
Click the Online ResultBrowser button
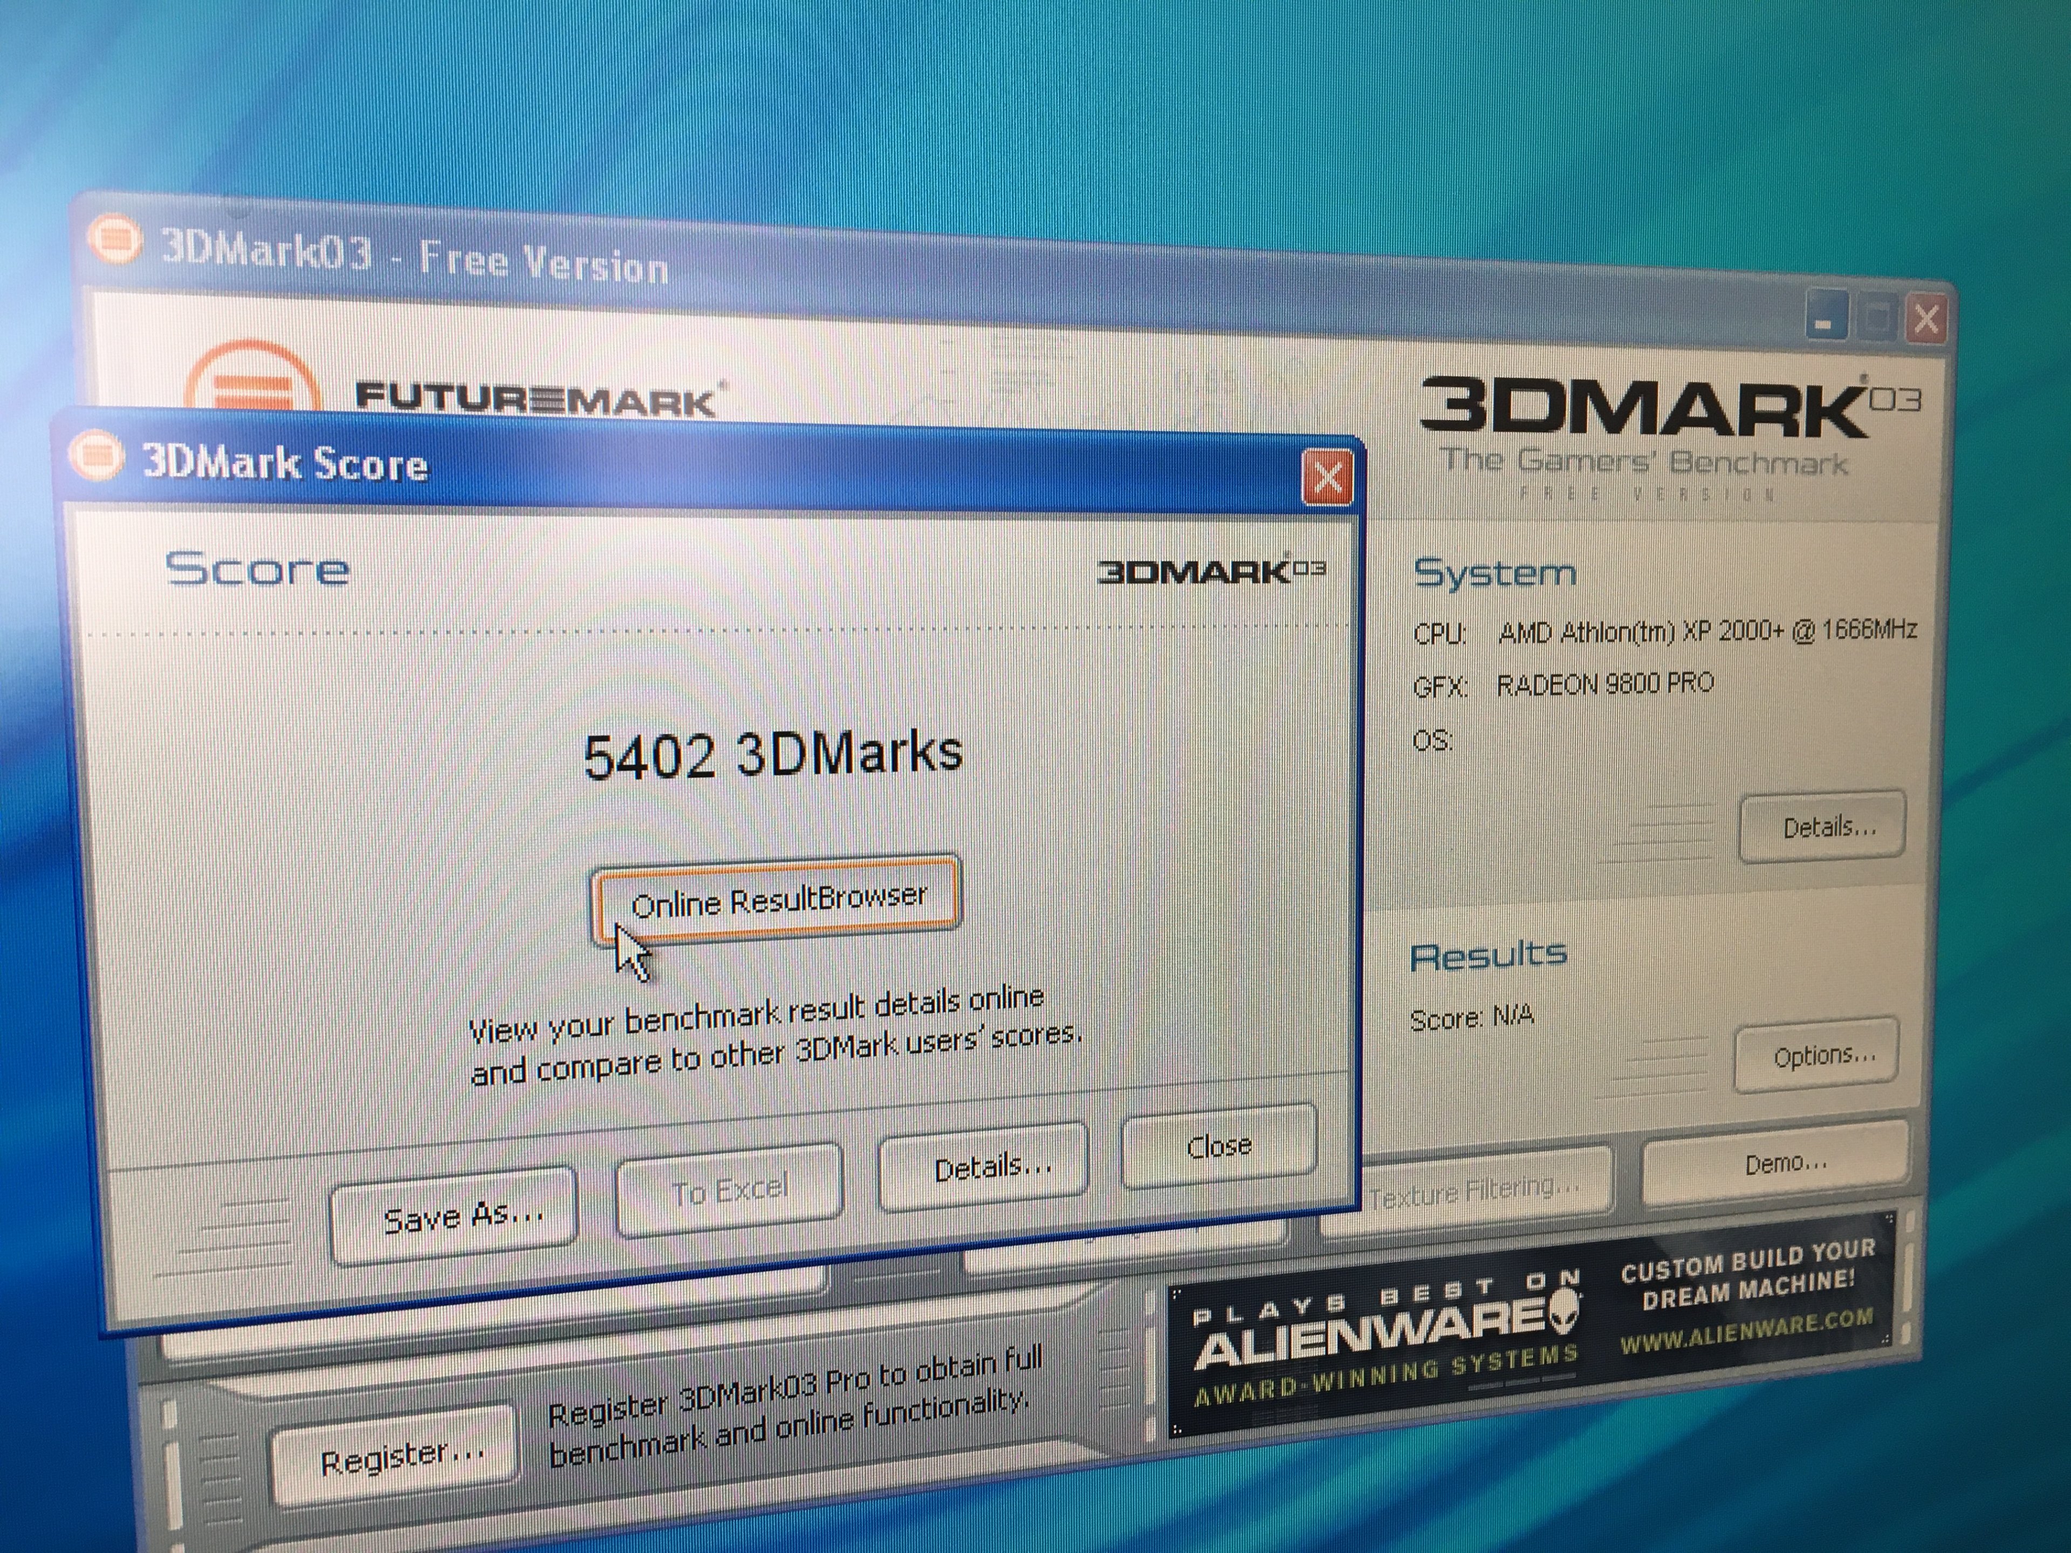coord(775,899)
